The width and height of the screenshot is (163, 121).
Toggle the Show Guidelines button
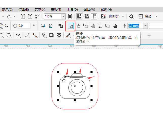click(x=94, y=16)
